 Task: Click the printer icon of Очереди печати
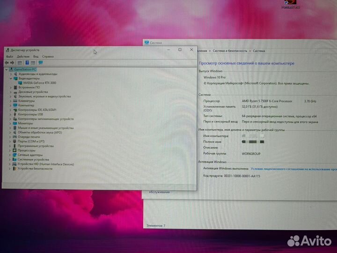[x=15, y=137]
